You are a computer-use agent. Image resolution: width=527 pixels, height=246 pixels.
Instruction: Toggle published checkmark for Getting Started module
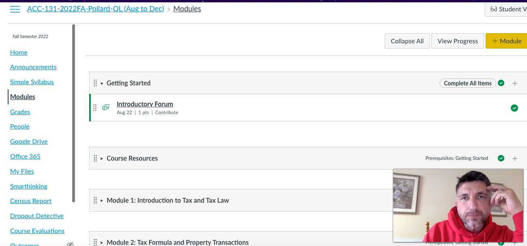tap(501, 83)
